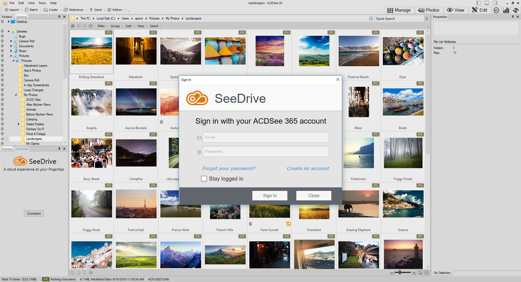521x282 pixels.
Task: Open the Quick Search dropdown arrow
Action: [x=426, y=19]
